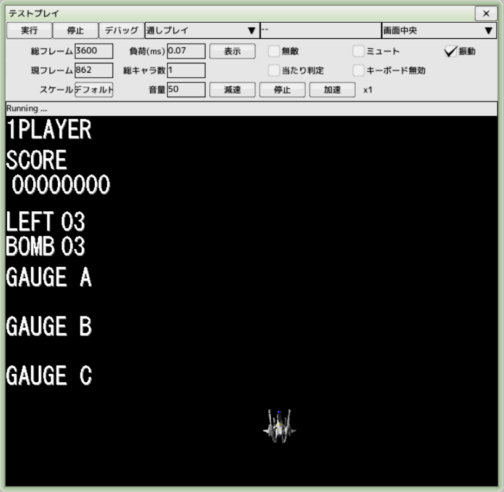
Task: Toggle the キーボード無効 keyboard disable checkbox
Action: click(x=359, y=71)
